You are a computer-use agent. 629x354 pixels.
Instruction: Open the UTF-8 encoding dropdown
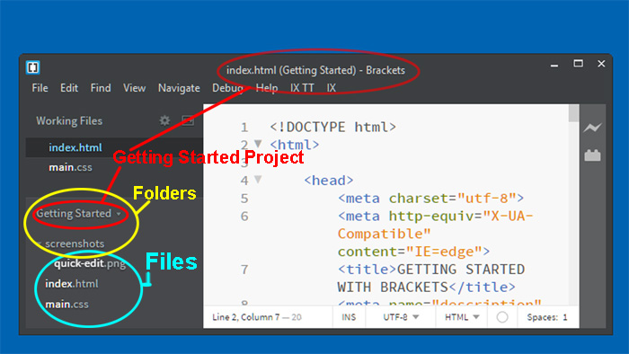tap(401, 317)
